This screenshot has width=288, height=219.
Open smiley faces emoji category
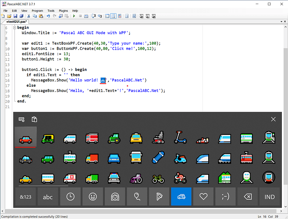[93, 197]
